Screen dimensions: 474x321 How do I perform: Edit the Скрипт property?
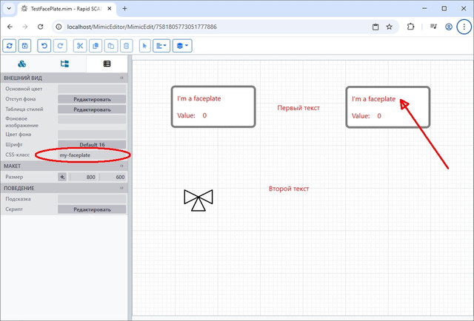click(92, 209)
